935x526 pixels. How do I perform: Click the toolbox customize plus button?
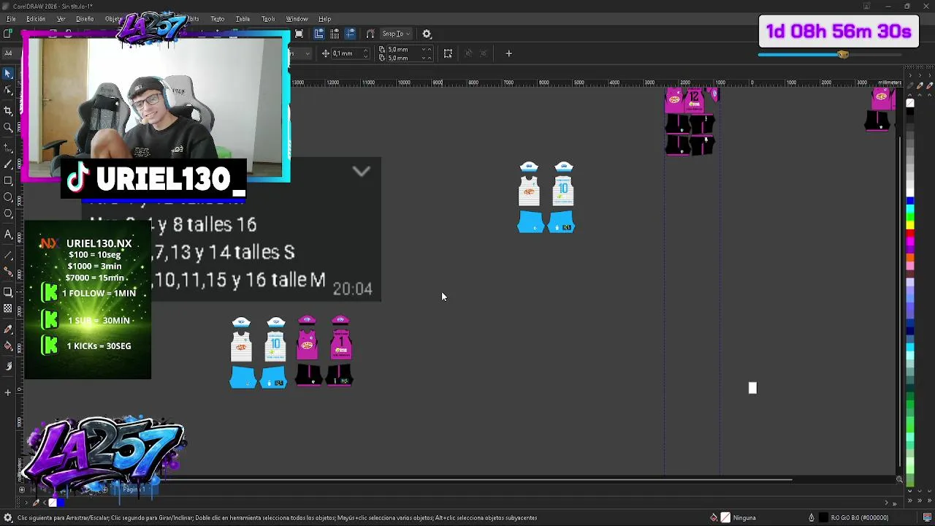[x=8, y=392]
